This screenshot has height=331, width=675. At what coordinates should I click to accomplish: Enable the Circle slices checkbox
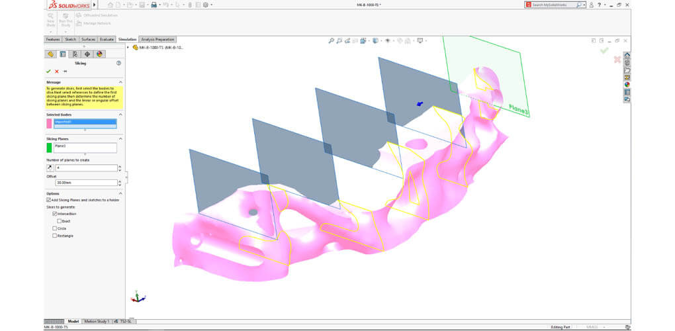click(54, 228)
